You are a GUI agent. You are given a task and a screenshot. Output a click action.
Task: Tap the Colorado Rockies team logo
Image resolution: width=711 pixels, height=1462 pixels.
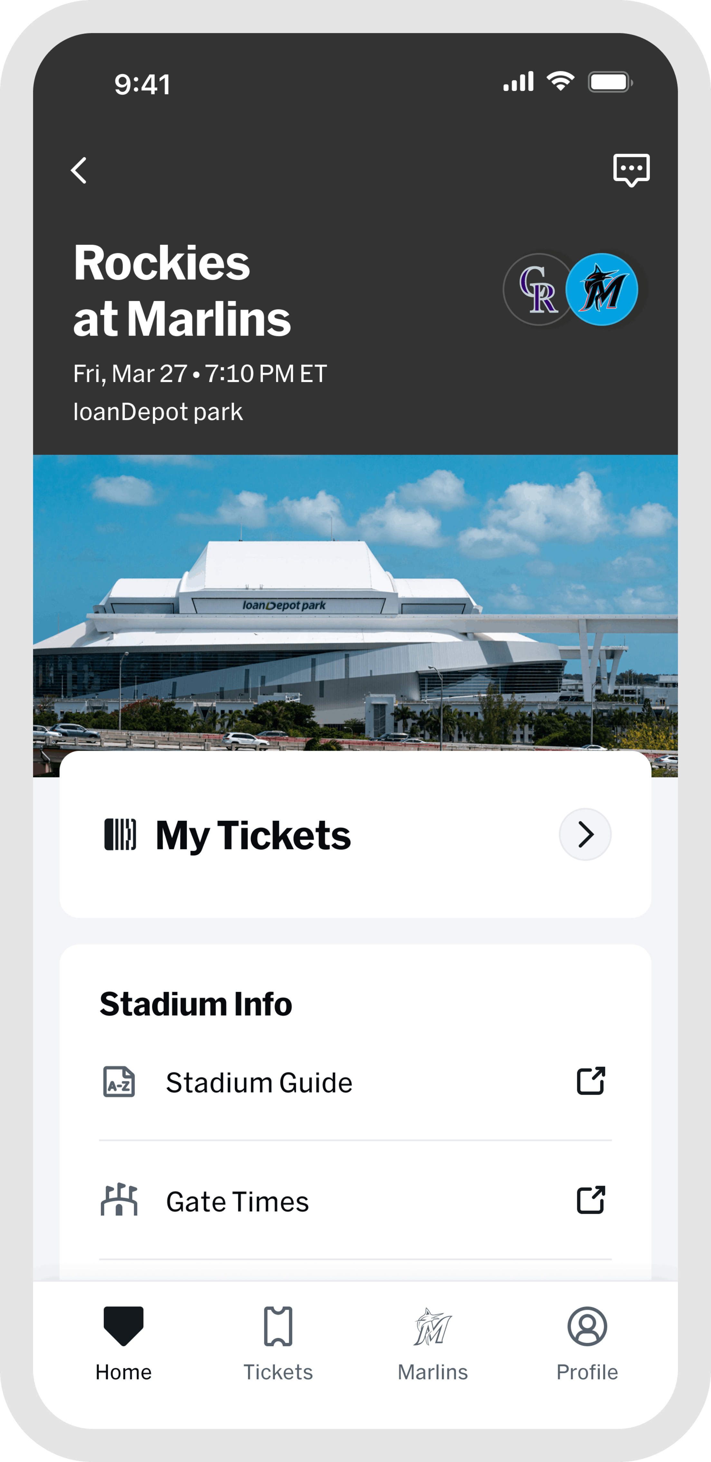[537, 290]
